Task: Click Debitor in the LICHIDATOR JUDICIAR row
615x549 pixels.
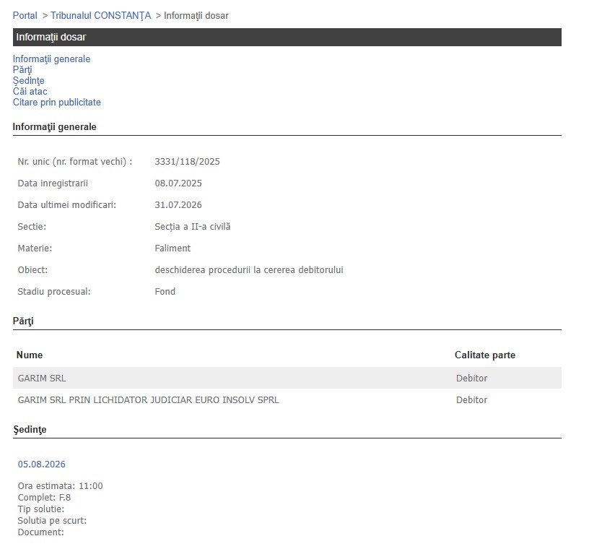Action: (471, 400)
